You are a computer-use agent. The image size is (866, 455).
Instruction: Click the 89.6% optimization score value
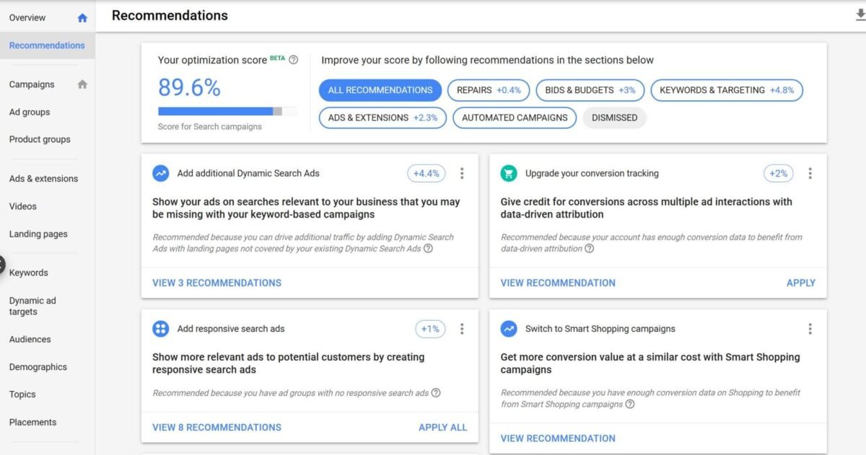click(x=189, y=87)
